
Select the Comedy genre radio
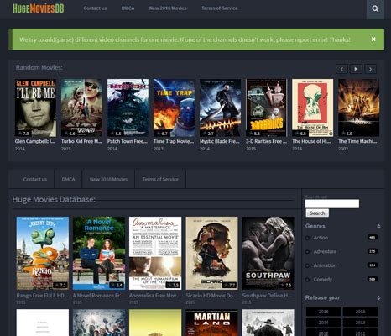click(x=307, y=280)
